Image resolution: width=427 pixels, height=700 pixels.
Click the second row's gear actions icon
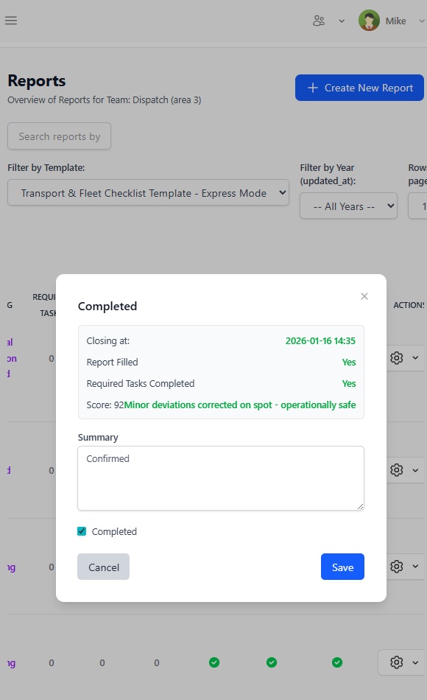point(397,469)
